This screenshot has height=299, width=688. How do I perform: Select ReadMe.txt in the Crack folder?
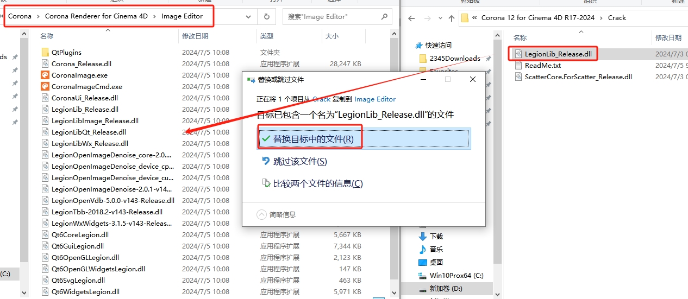[542, 65]
